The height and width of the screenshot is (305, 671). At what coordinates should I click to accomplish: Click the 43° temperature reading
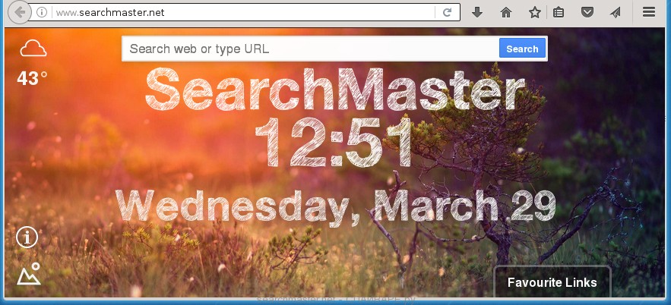[32, 78]
